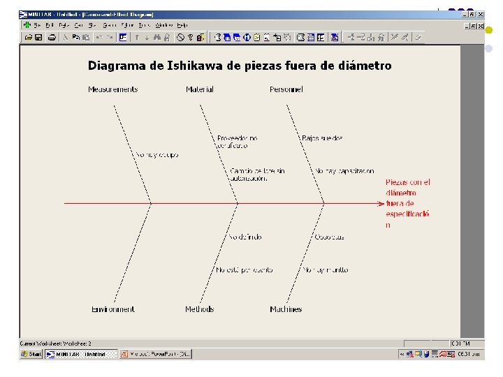Screen dimensions: 503x377
Task: Click the Previous Command up arrow
Action: tap(137, 38)
